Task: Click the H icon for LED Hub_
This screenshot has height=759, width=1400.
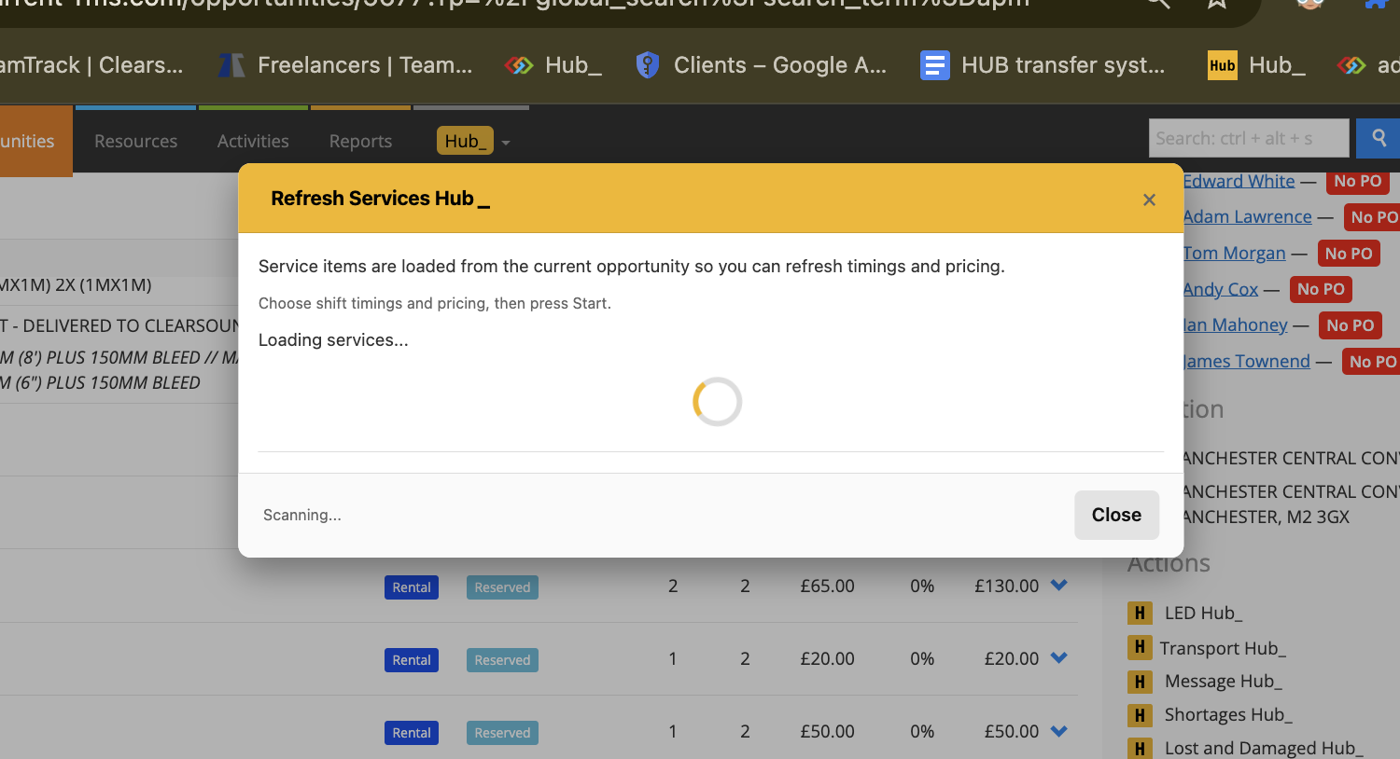Action: 1140,613
